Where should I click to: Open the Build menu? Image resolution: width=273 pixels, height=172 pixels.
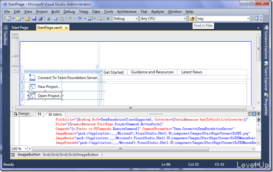pyautogui.click(x=56, y=11)
